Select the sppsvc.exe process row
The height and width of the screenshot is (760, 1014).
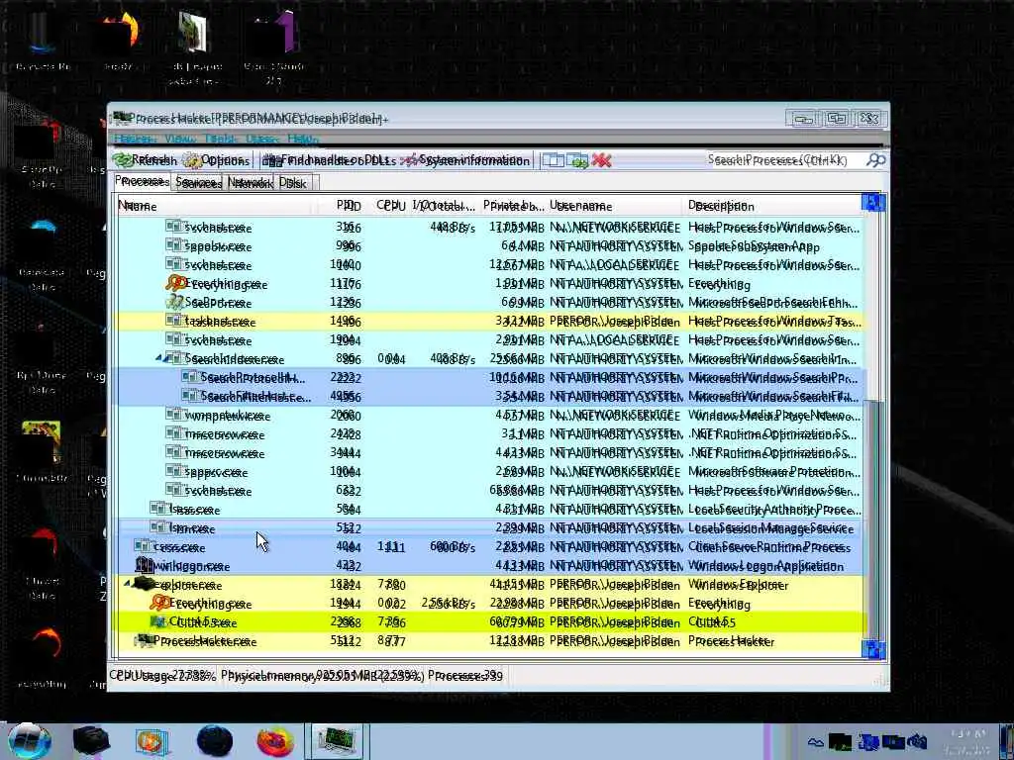489,472
